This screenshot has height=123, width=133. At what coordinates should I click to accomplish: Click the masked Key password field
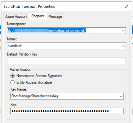(67, 111)
